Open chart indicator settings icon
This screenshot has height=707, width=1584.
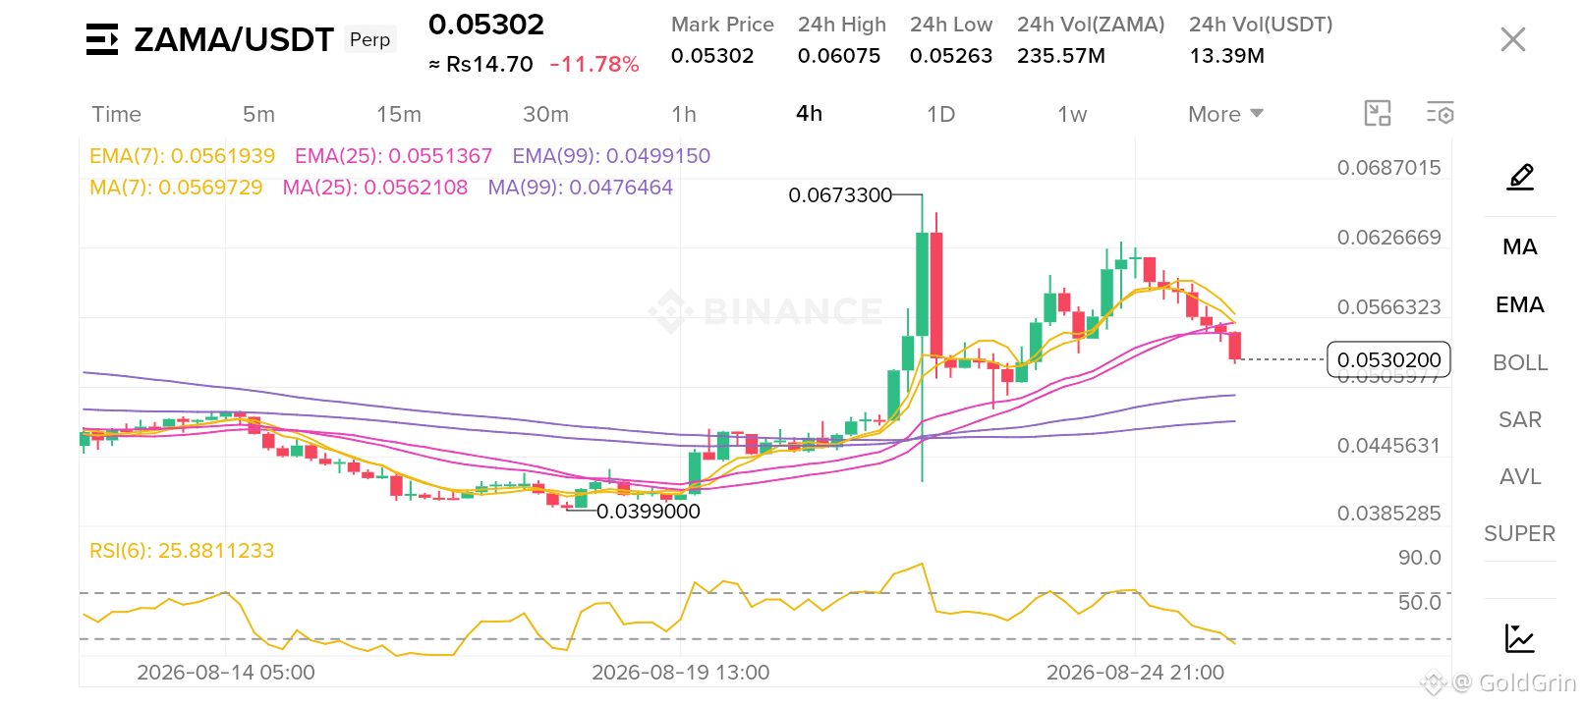[1441, 114]
